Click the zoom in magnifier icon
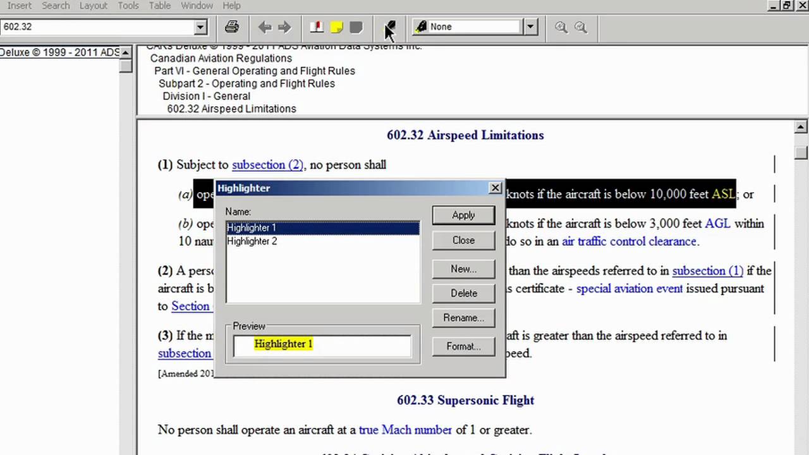 (x=561, y=27)
